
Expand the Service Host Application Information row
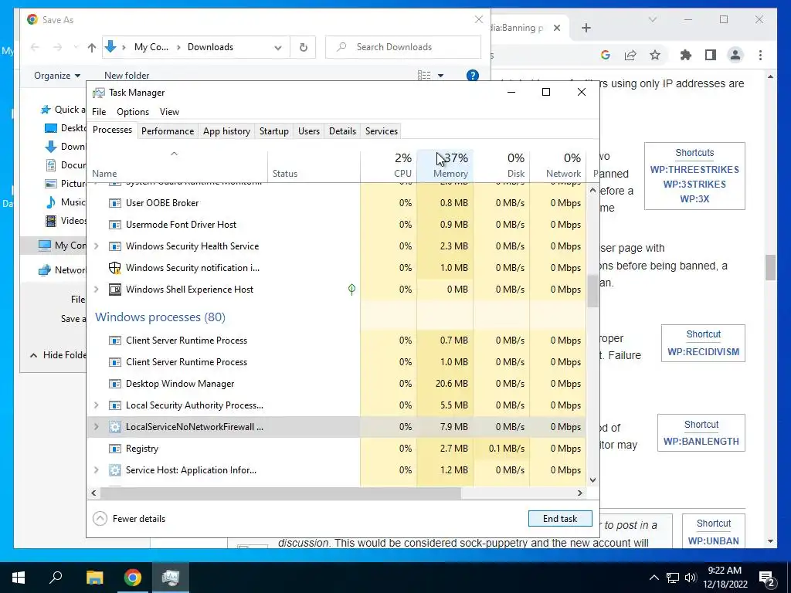click(x=97, y=470)
